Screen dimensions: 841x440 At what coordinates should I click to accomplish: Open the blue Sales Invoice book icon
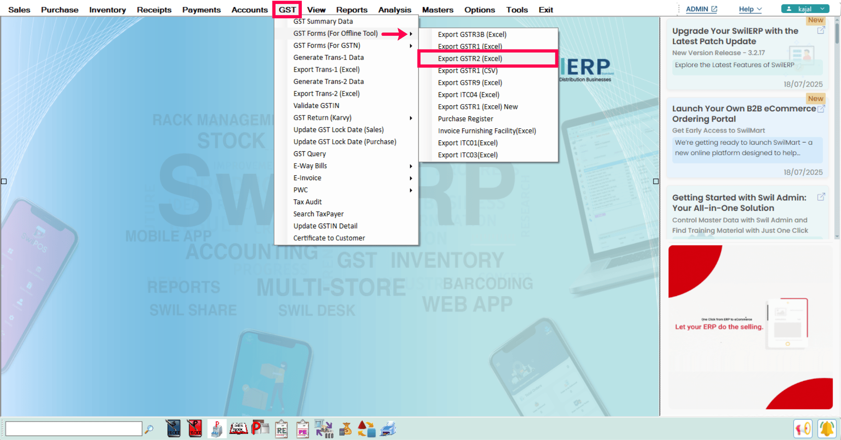click(173, 429)
